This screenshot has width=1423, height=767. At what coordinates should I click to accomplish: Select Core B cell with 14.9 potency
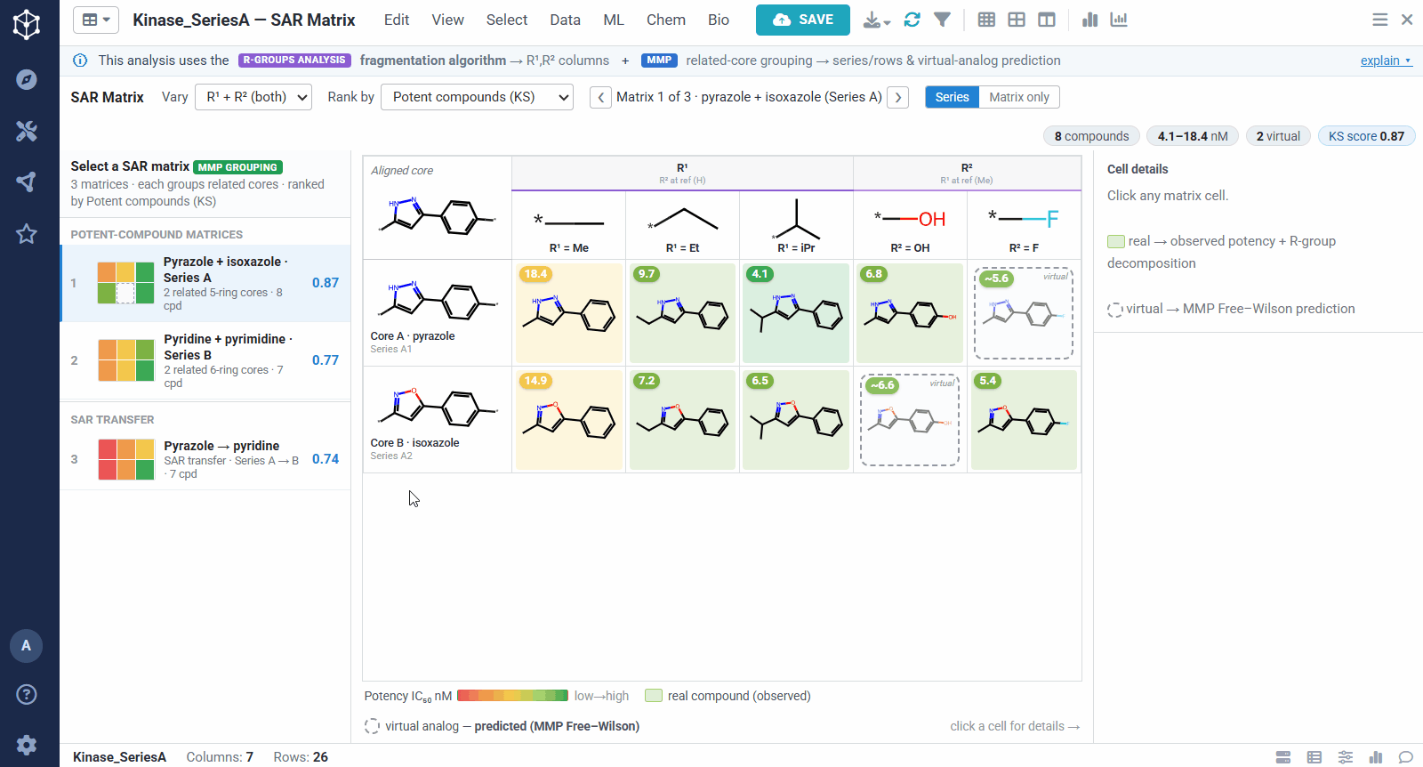569,420
